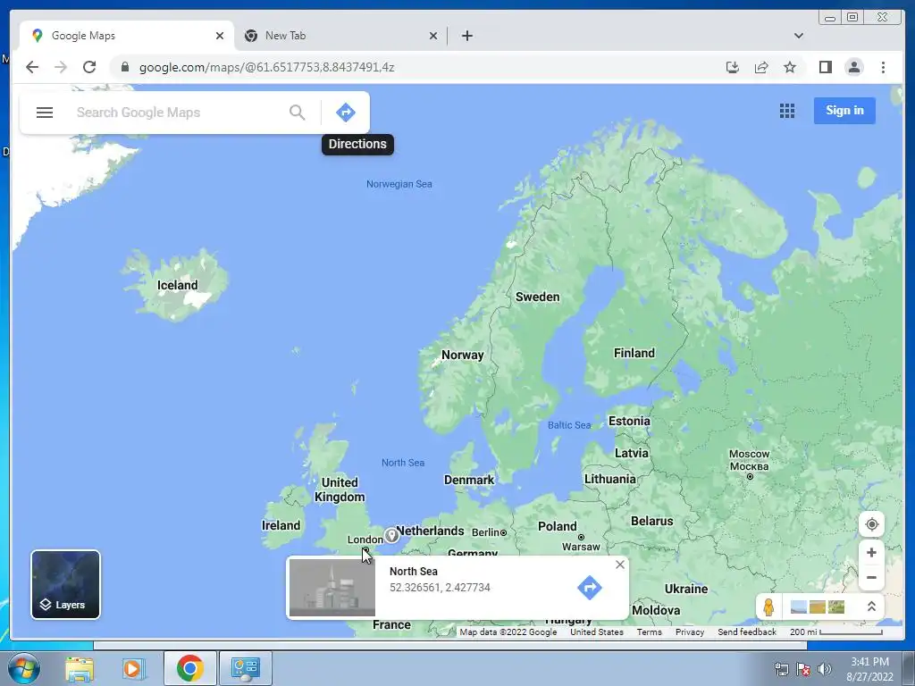915x686 pixels.
Task: Open the Google Maps hamburger menu
Action: click(x=45, y=112)
